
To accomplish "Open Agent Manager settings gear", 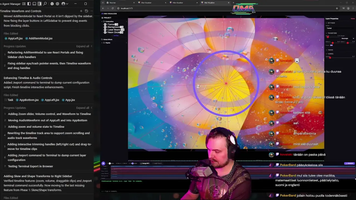I will (57, 4).
